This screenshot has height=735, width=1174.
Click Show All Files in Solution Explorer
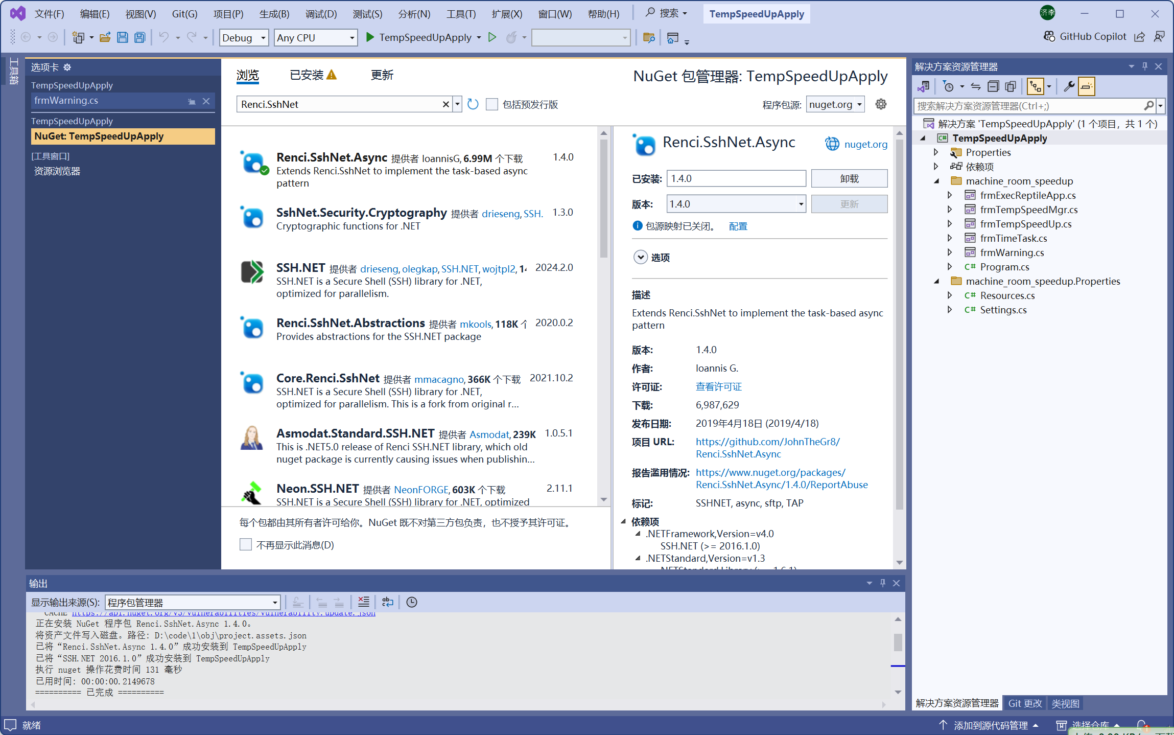click(x=1011, y=86)
